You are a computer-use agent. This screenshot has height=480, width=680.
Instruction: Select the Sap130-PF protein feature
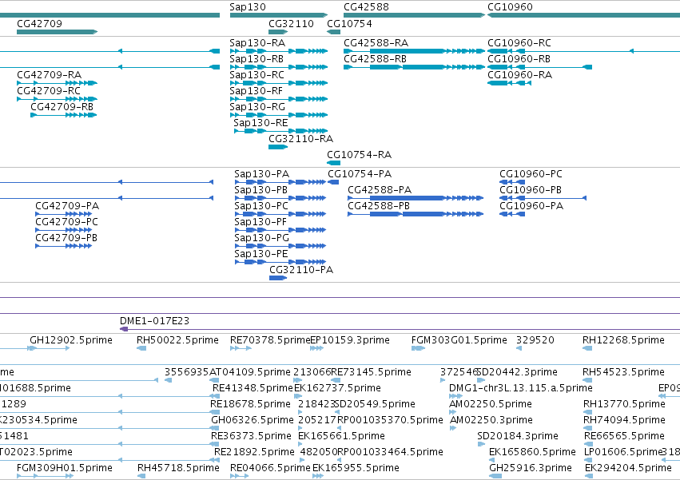280,230
